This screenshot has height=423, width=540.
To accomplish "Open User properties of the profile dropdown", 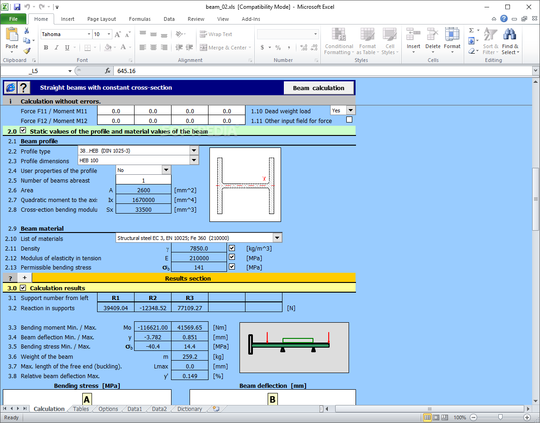I will [166, 170].
